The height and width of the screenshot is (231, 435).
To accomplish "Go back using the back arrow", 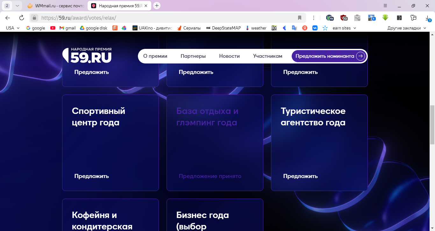I will tap(8, 18).
